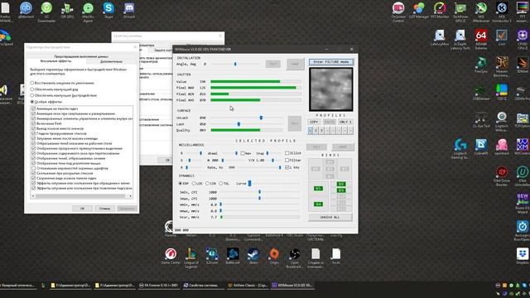Click the Unbind ALL button
530x298 pixels.
(x=330, y=217)
